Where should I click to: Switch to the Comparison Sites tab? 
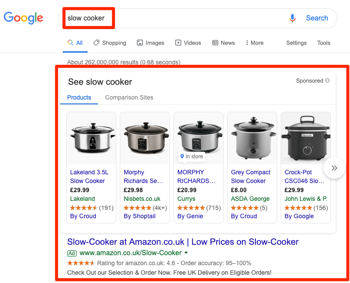pyautogui.click(x=129, y=97)
